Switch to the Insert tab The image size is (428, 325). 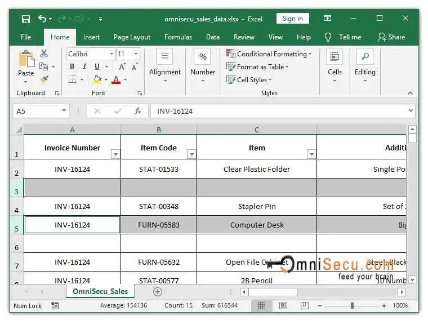[91, 37]
